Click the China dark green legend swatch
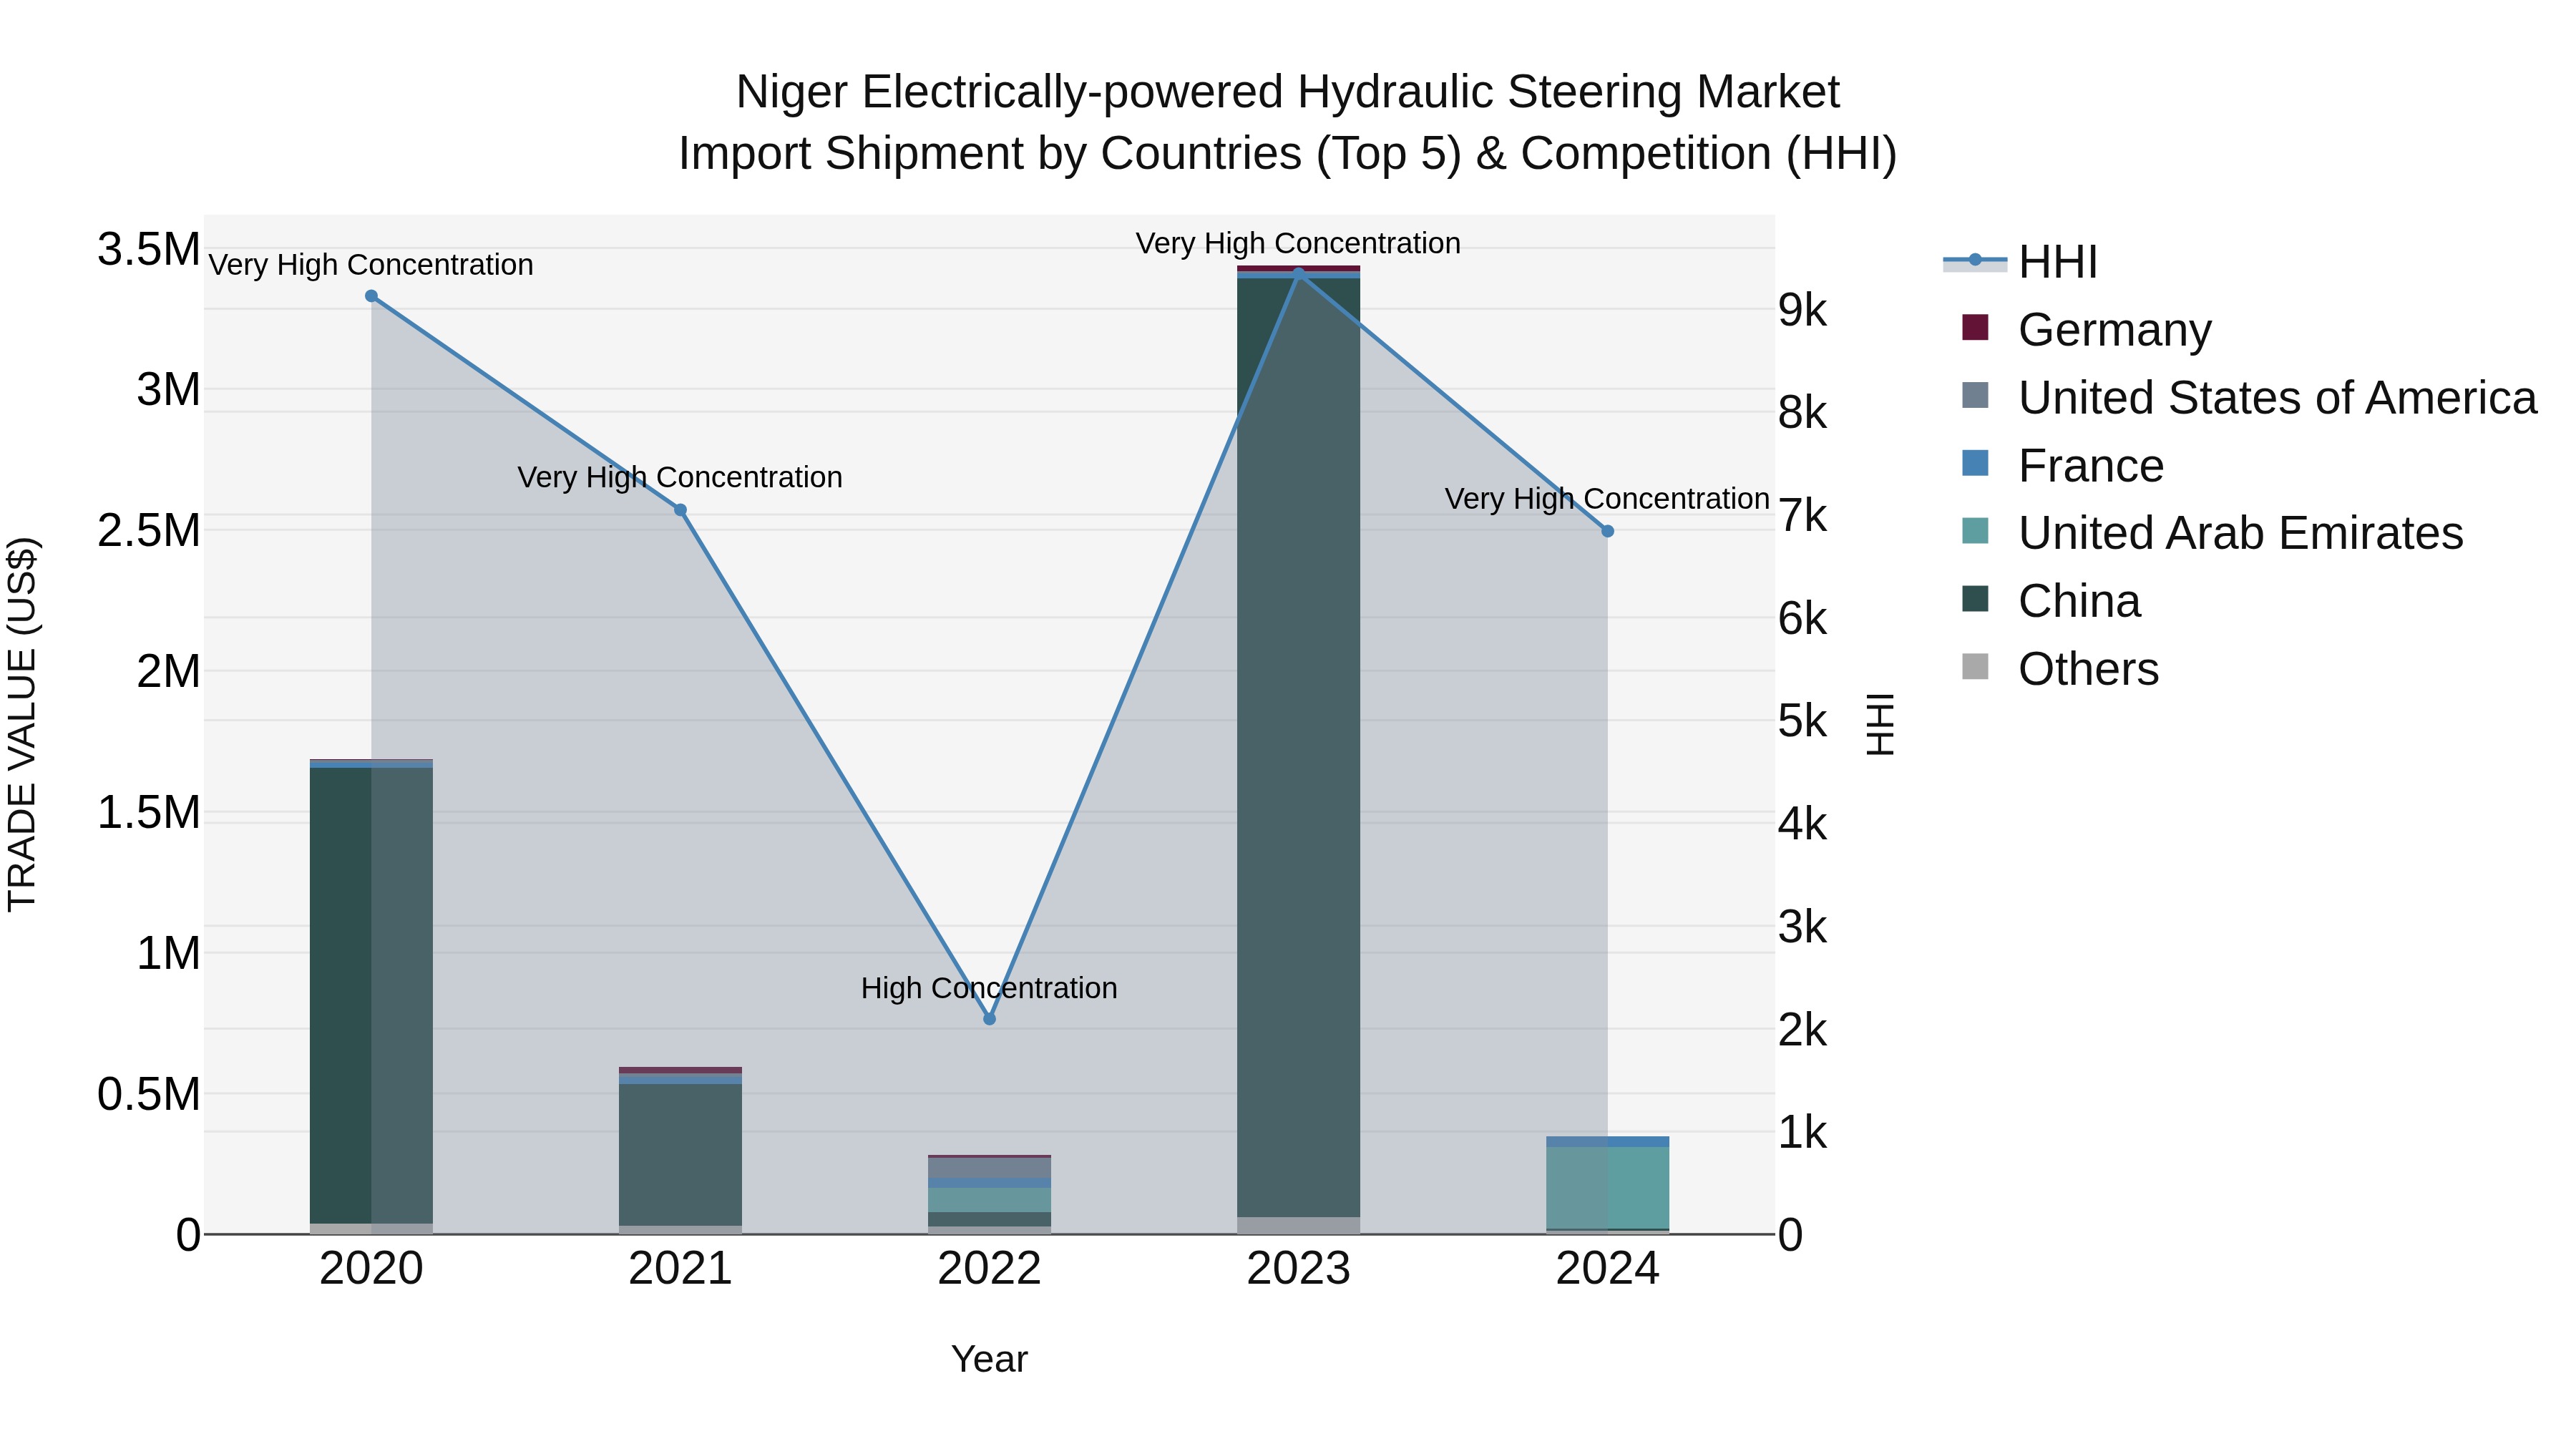Screen dimensions: 2576x1449 pos(1975,598)
